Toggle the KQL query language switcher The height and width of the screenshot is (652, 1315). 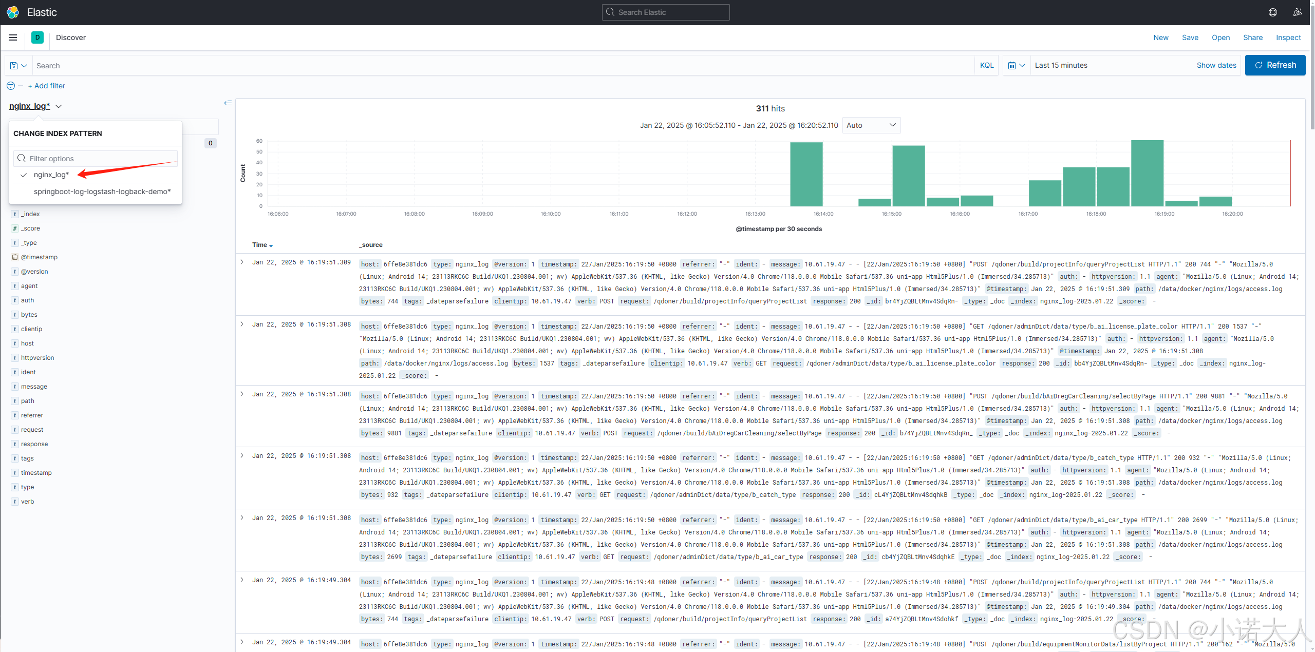click(986, 65)
